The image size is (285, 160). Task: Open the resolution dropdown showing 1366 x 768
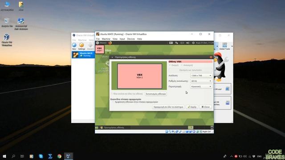[x=201, y=76]
